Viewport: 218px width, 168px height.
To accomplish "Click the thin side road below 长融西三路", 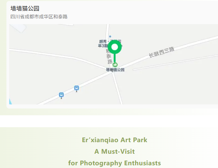I will [175, 63].
